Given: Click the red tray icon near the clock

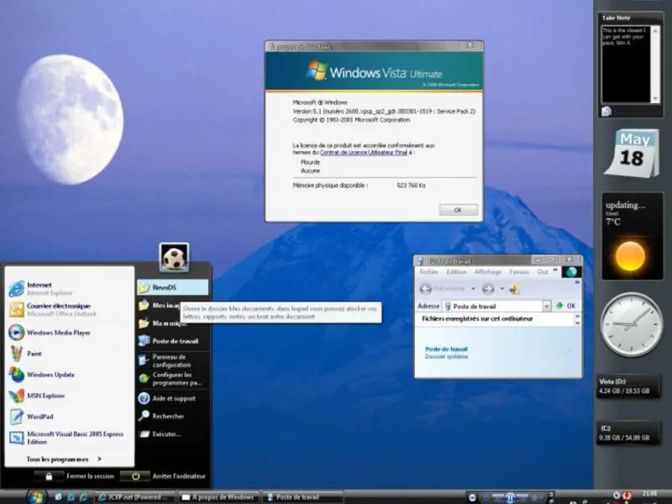Looking at the screenshot, I should (627, 495).
